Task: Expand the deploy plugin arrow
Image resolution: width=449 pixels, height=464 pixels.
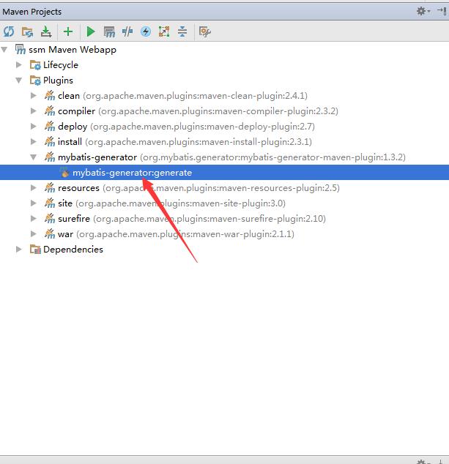Action: [x=34, y=126]
